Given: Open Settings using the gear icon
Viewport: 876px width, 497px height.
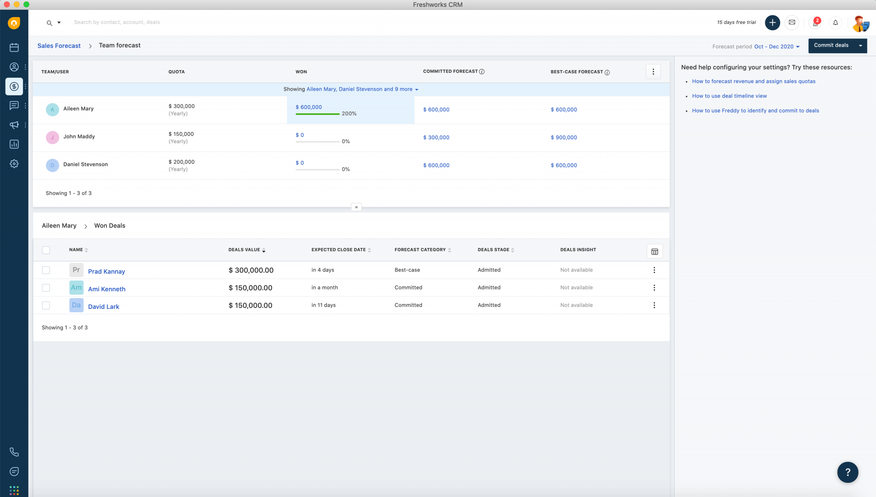Looking at the screenshot, I should tap(14, 163).
